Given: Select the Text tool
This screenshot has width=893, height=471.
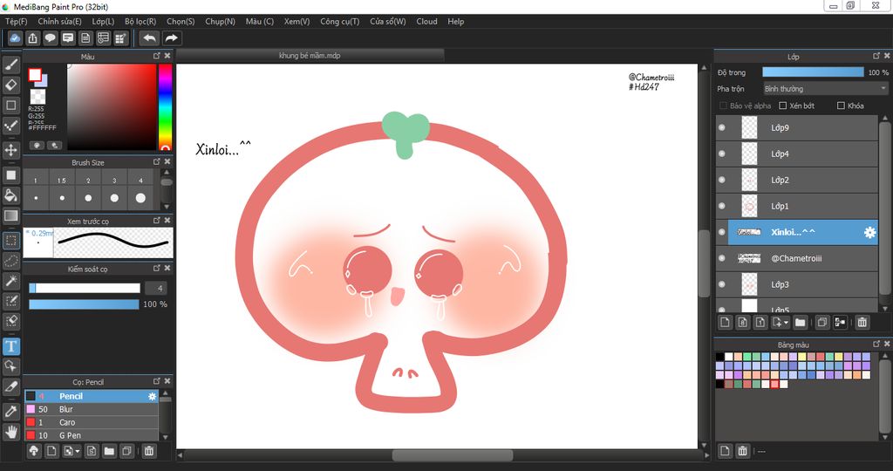Looking at the screenshot, I should 10,346.
